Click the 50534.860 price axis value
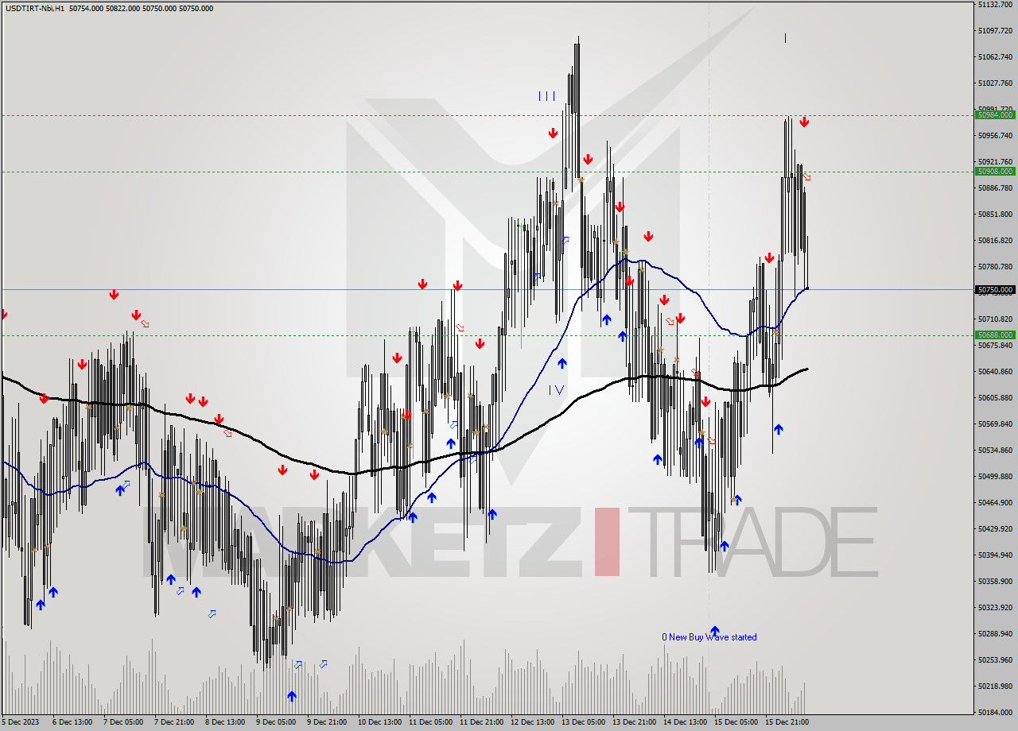 tap(996, 451)
